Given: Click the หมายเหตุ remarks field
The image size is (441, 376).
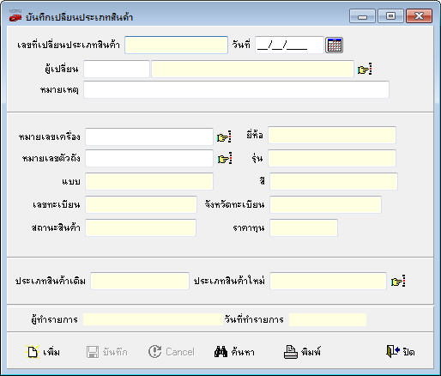Looking at the screenshot, I should pos(236,90).
